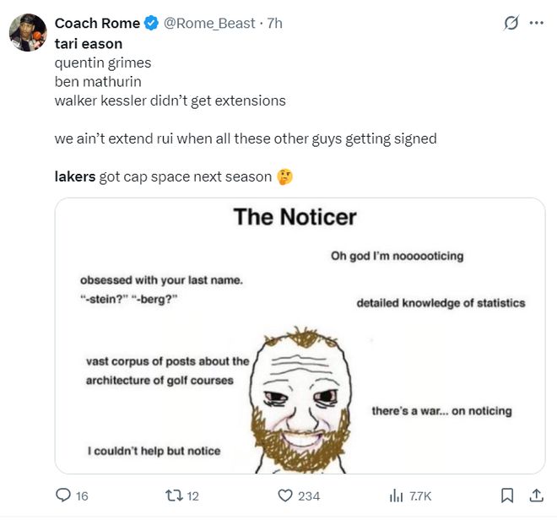Viewport: 557px width, 520px height.
Task: Click the share upload icon
Action: [x=536, y=496]
